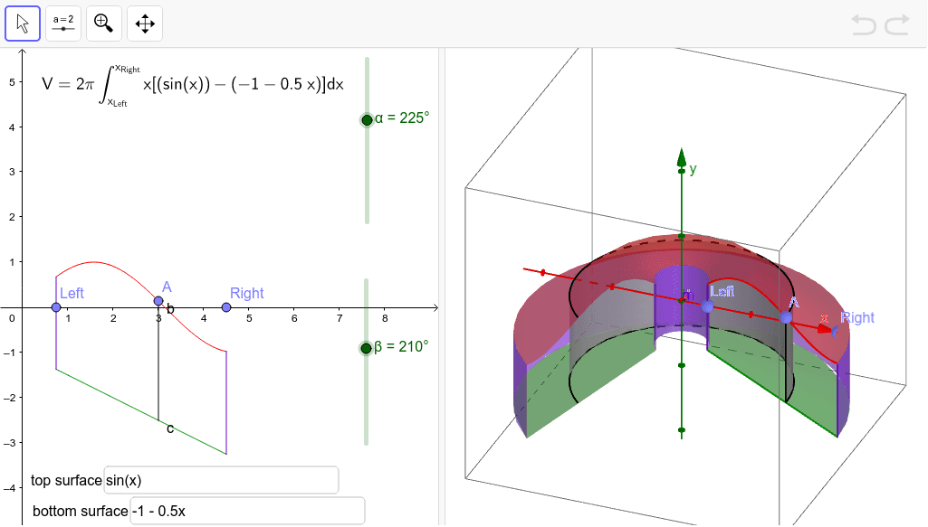Click the green handle of the α slider

pyautogui.click(x=367, y=119)
